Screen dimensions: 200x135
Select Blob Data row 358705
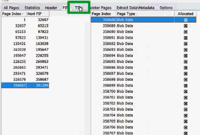pyautogui.click(x=144, y=121)
